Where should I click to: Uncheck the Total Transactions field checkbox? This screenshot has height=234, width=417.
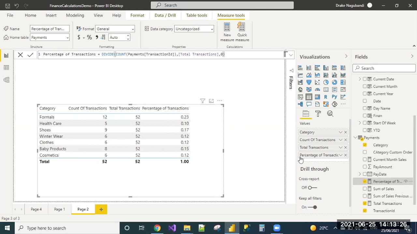click(365, 203)
